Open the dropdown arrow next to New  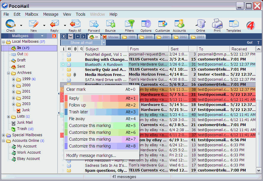pyautogui.click(x=44, y=26)
